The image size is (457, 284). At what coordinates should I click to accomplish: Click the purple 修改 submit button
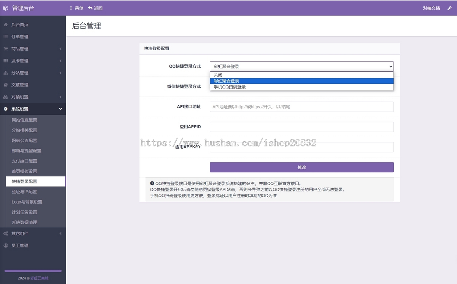pos(302,167)
